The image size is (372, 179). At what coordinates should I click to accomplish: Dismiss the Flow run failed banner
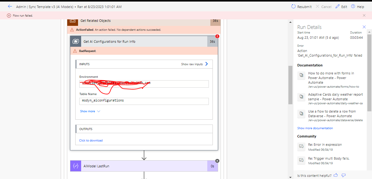tap(364, 15)
